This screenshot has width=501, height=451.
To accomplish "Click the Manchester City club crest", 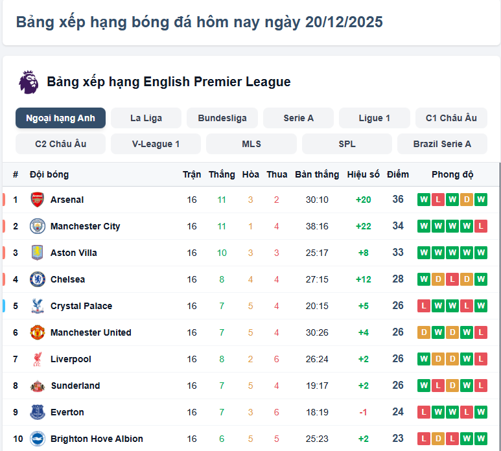I will click(37, 226).
